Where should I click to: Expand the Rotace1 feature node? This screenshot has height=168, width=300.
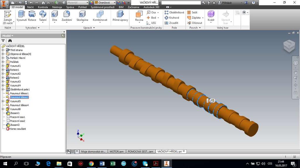point(3,70)
